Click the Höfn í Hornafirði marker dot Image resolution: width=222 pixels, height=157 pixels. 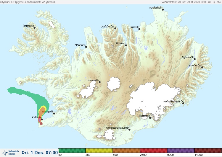[183, 103]
